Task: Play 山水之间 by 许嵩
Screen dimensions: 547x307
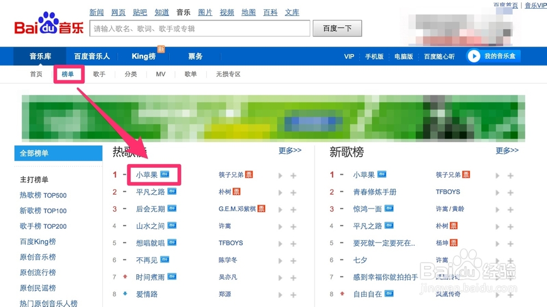Action: (280, 227)
